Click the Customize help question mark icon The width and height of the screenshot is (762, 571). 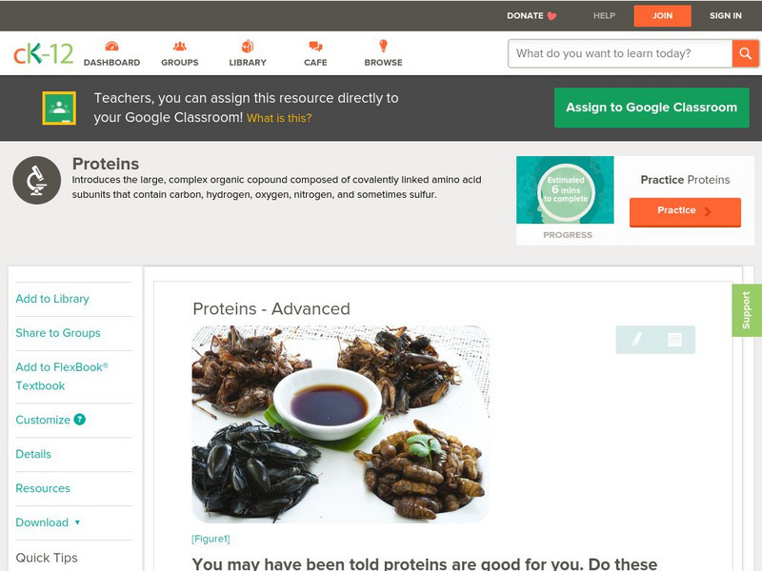tap(80, 420)
